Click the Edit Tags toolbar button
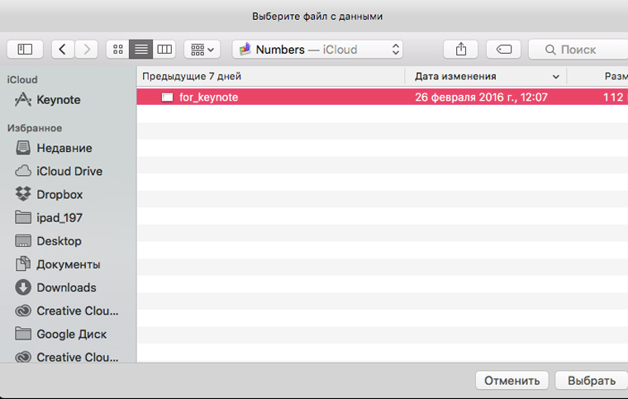Image resolution: width=628 pixels, height=399 pixels. pos(503,50)
